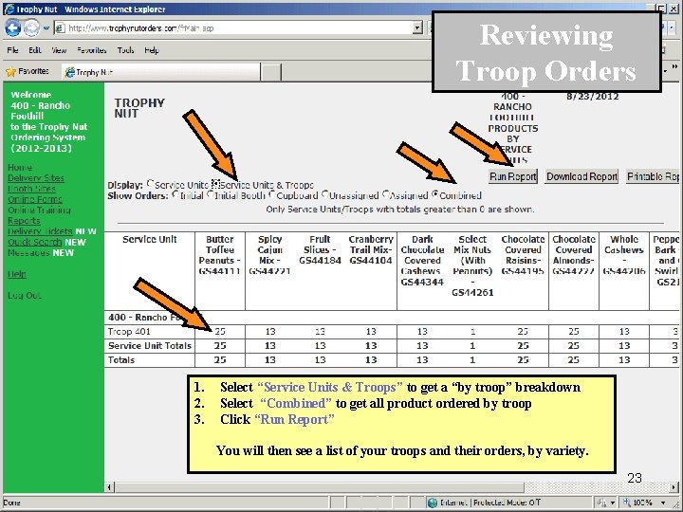Open Online Training sidebar link
683x512 pixels.
pos(39,210)
